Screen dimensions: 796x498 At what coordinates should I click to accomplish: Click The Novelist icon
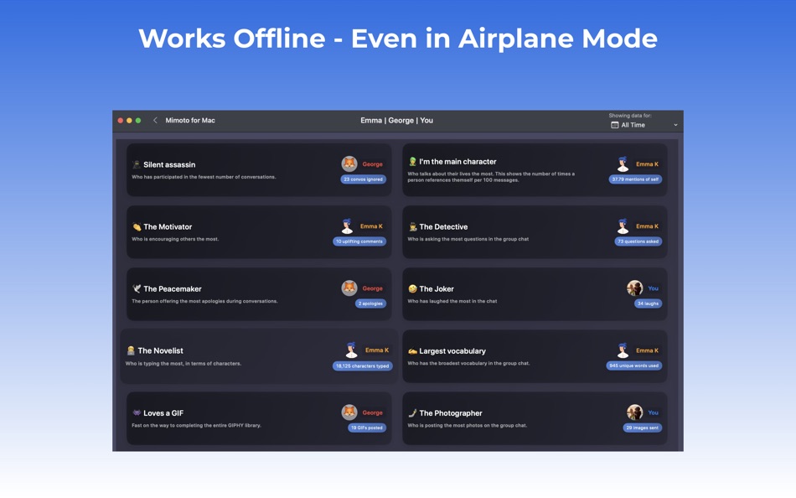[x=131, y=350]
